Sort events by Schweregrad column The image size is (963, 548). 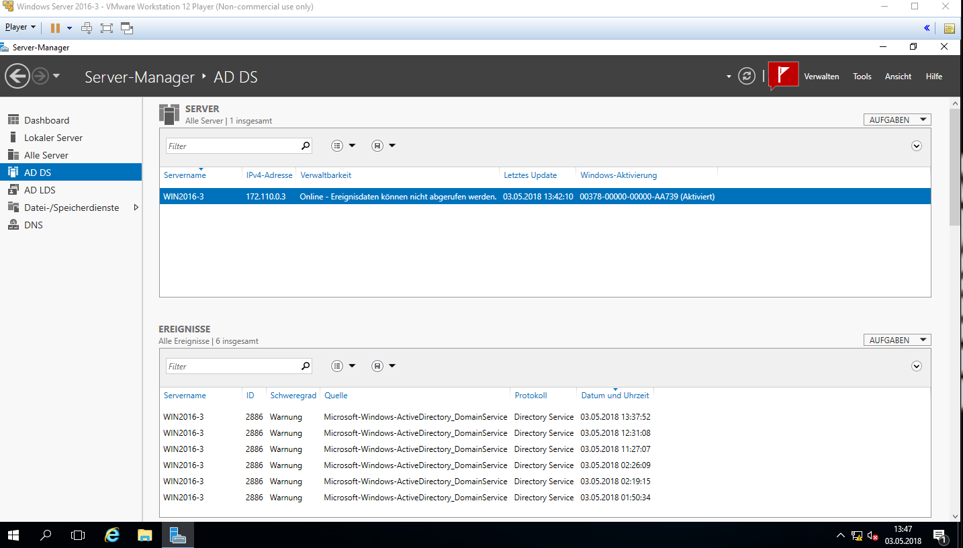coord(293,396)
